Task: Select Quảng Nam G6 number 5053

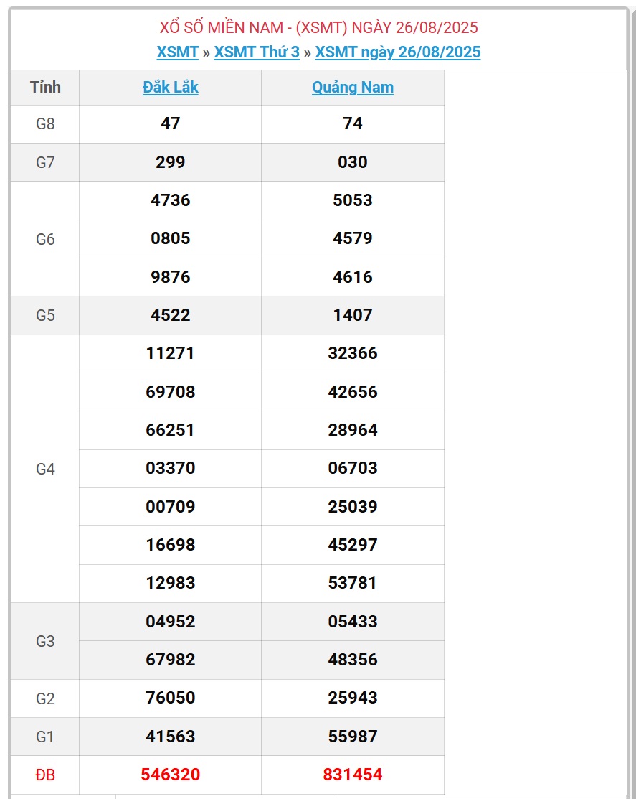Action: tap(353, 200)
